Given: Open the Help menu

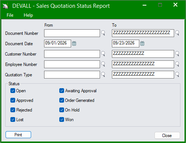Looking at the screenshot, I should pos(28,15).
